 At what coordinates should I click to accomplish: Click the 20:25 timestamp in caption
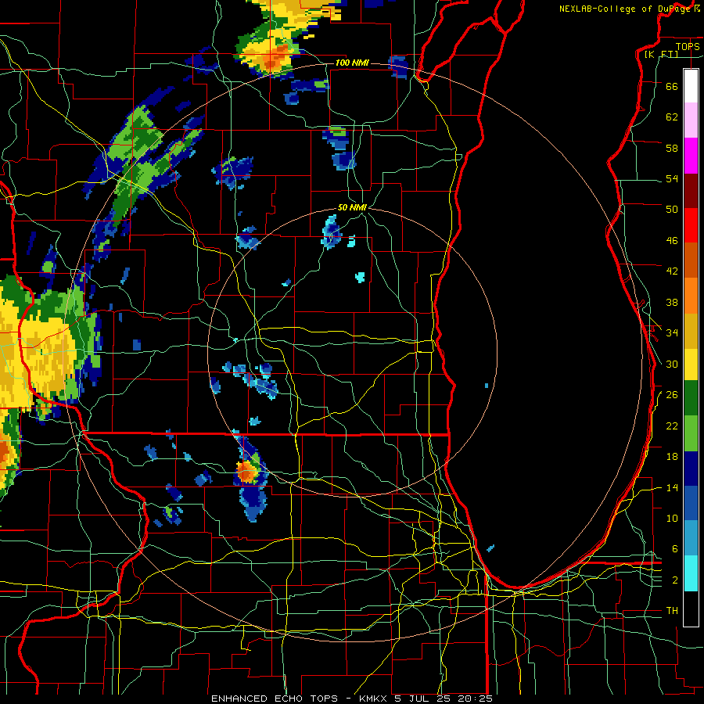[475, 699]
